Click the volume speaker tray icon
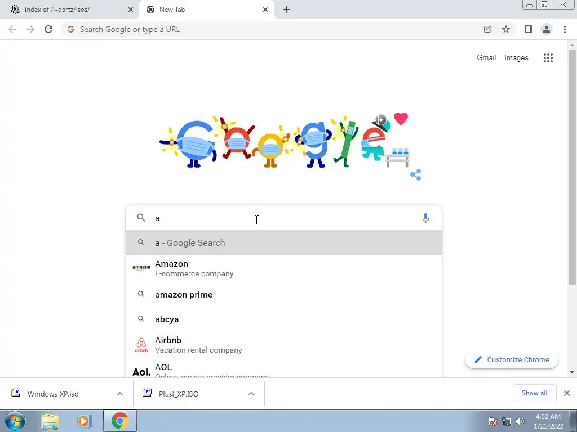The height and width of the screenshot is (432, 577). click(x=520, y=421)
